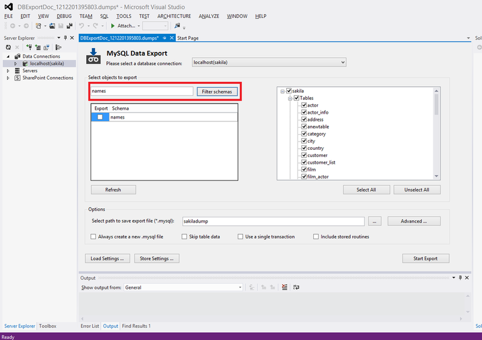This screenshot has height=340, width=482.
Task: Click the Start Export button
Action: (x=425, y=259)
